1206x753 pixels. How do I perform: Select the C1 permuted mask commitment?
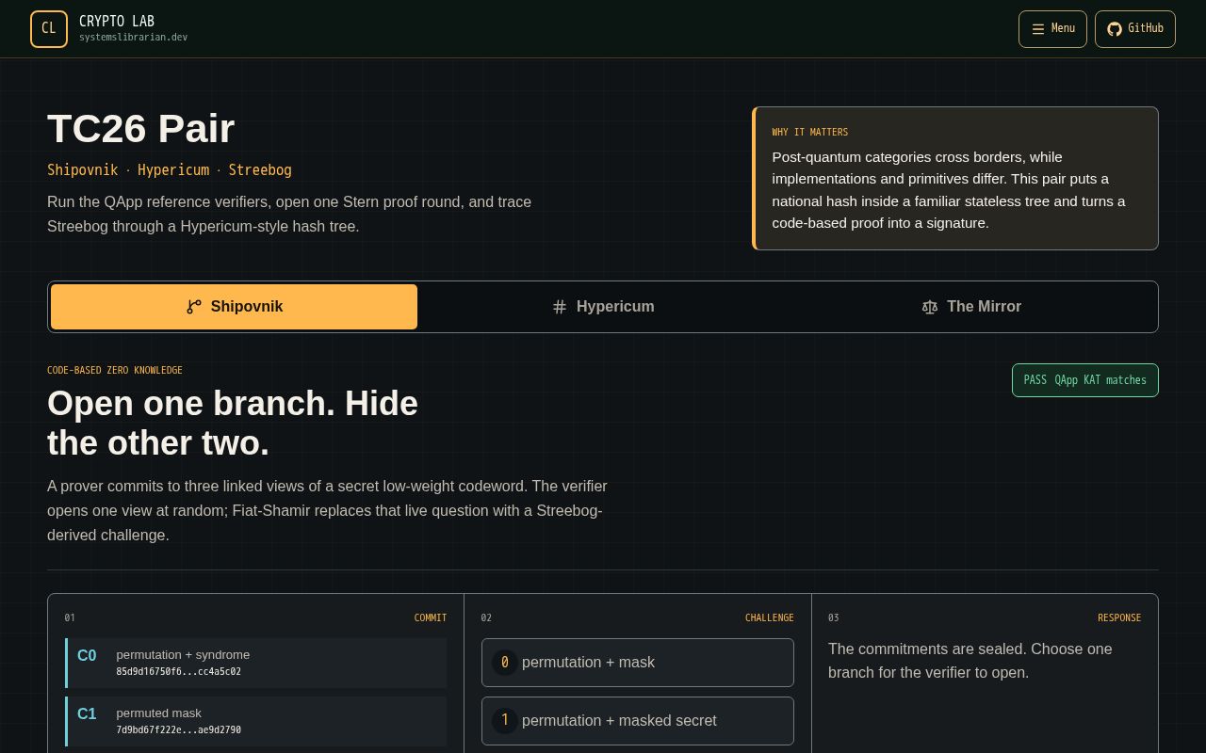(256, 721)
